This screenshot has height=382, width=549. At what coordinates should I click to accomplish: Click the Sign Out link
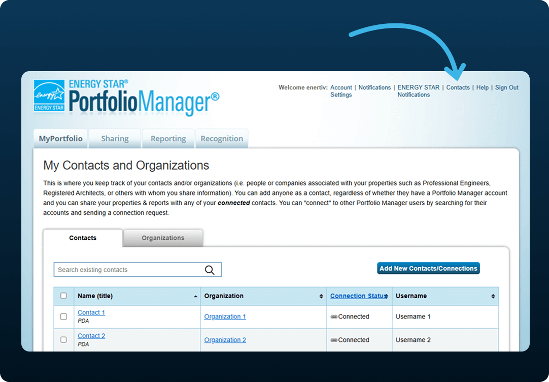507,87
